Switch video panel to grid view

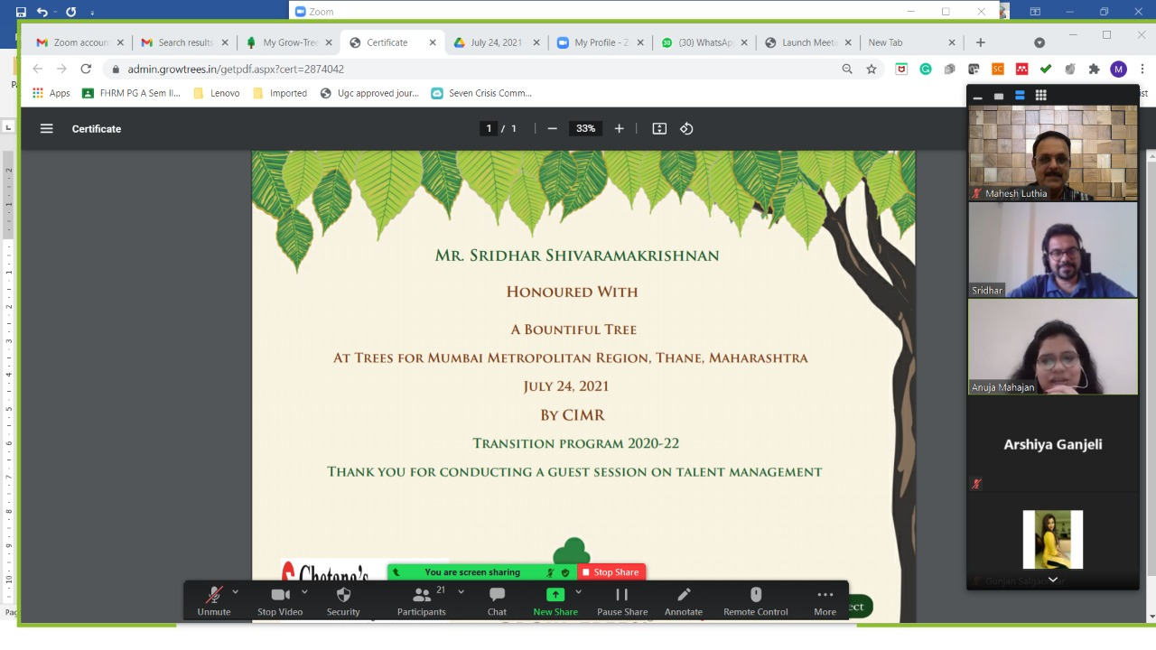tap(1040, 96)
